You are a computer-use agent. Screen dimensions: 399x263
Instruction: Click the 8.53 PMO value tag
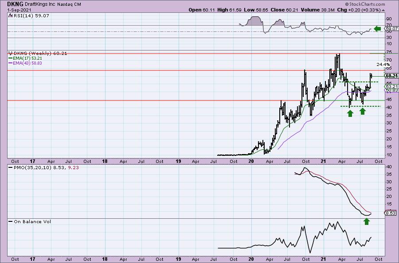tap(391, 213)
